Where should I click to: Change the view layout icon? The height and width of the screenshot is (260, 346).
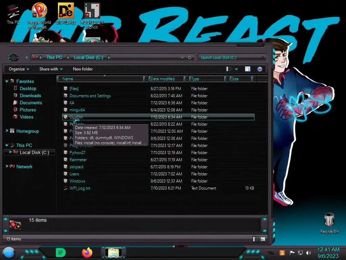click(229, 69)
